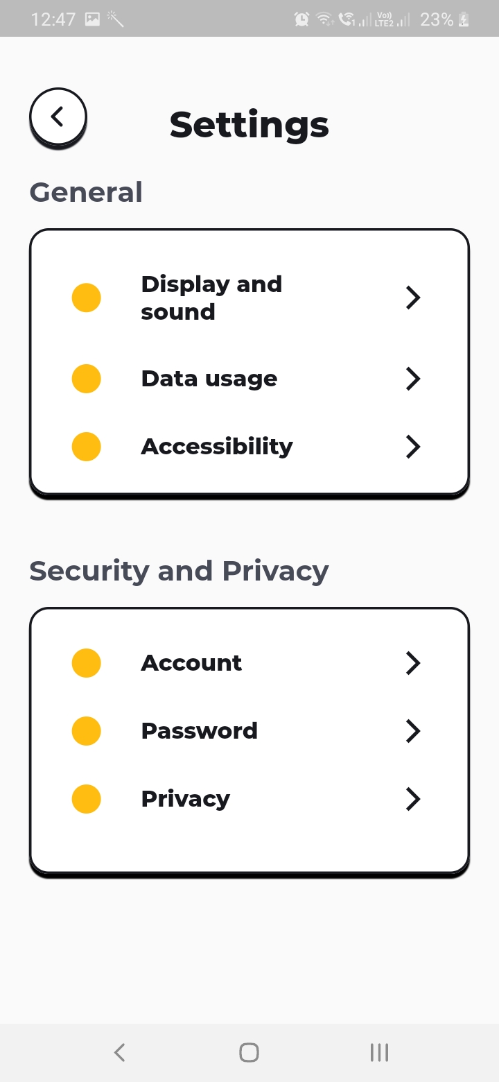Expand Accessibility chevron arrow
Screen dimensions: 499x1082
coord(413,447)
